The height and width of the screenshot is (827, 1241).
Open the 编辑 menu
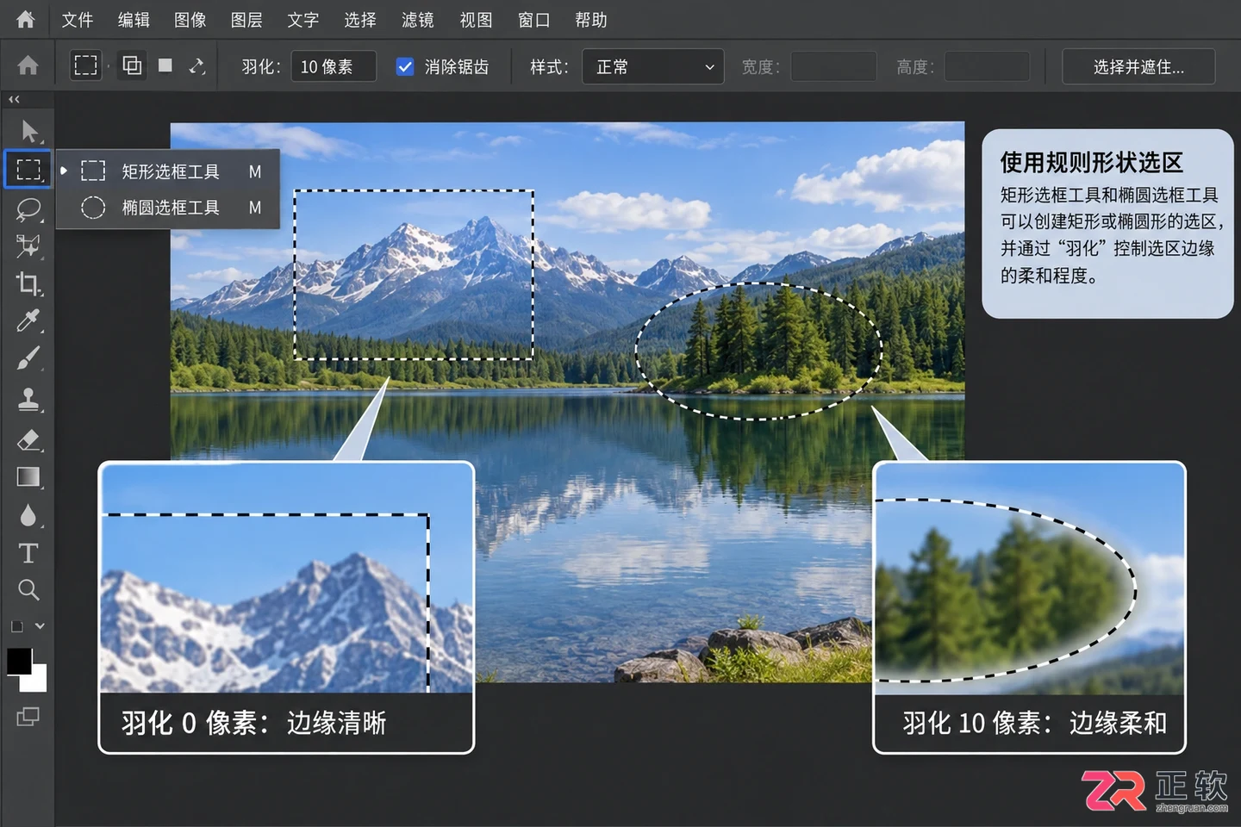pos(134,20)
